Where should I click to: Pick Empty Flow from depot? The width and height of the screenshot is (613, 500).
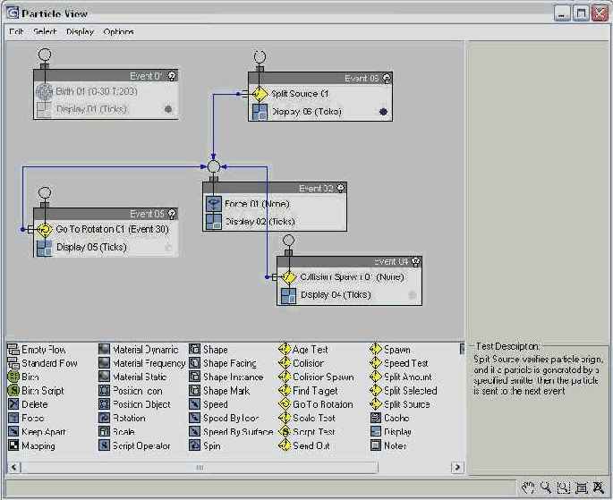point(37,350)
